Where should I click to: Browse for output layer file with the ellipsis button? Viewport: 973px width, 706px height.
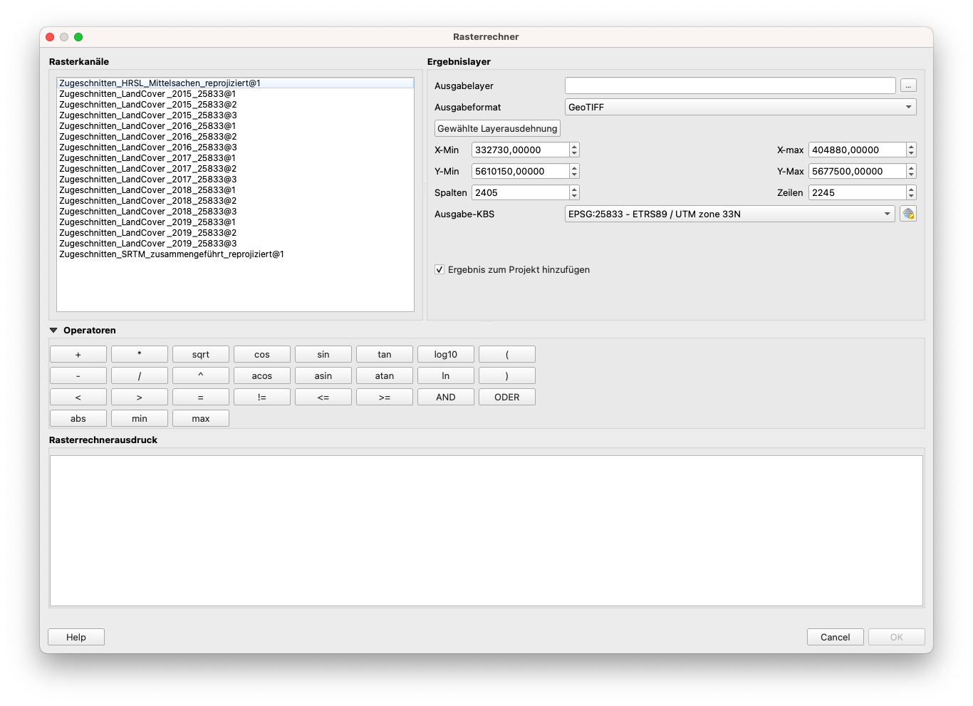(x=908, y=85)
